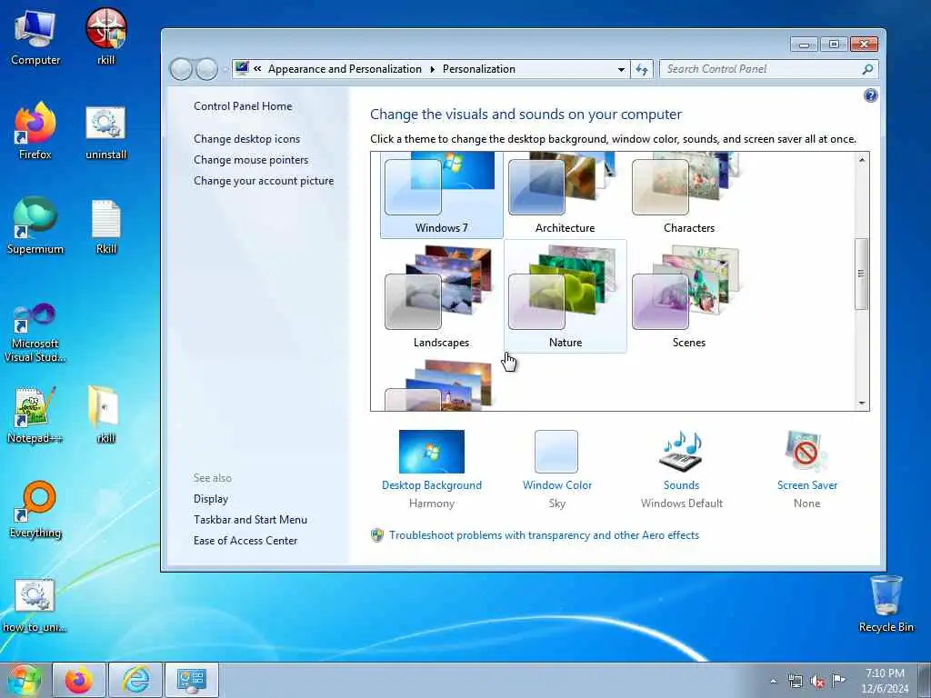
Task: Select the Characters theme
Action: point(689,194)
